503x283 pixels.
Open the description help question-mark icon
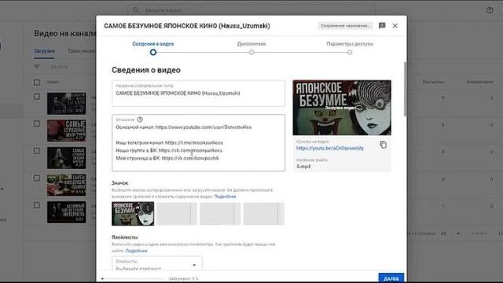click(x=140, y=119)
